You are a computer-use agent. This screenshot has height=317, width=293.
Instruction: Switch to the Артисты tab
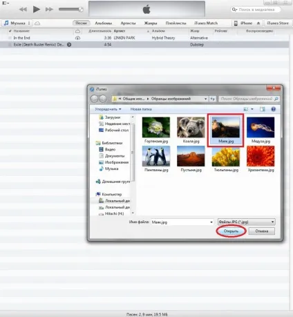pos(128,23)
